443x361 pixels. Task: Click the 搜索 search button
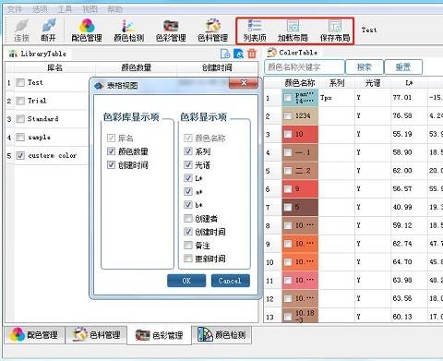365,67
